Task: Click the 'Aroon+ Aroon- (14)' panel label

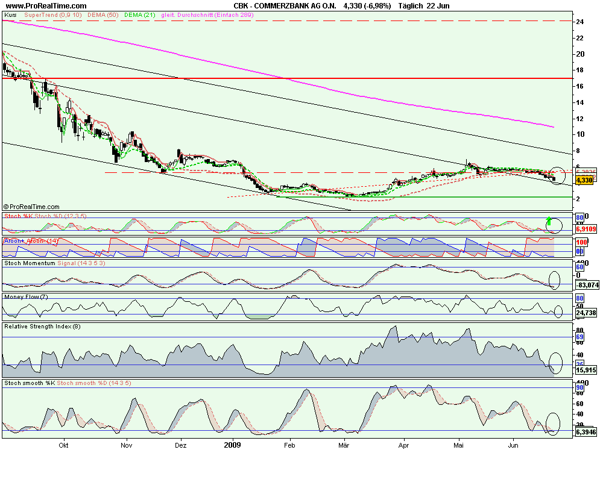Action: pyautogui.click(x=31, y=241)
